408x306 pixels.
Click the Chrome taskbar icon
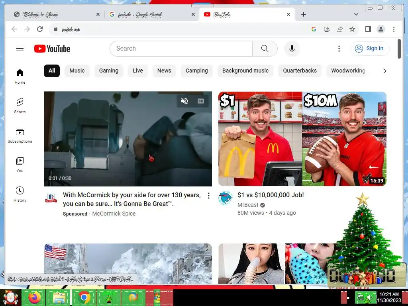pos(84,297)
